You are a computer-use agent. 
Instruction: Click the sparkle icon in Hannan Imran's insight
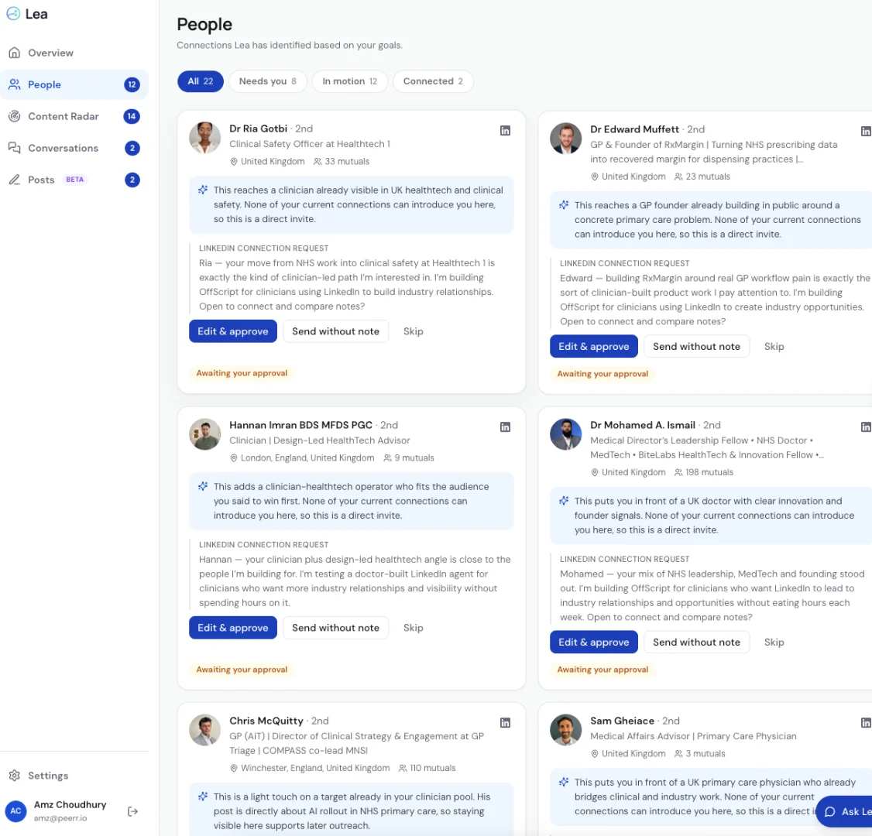203,486
